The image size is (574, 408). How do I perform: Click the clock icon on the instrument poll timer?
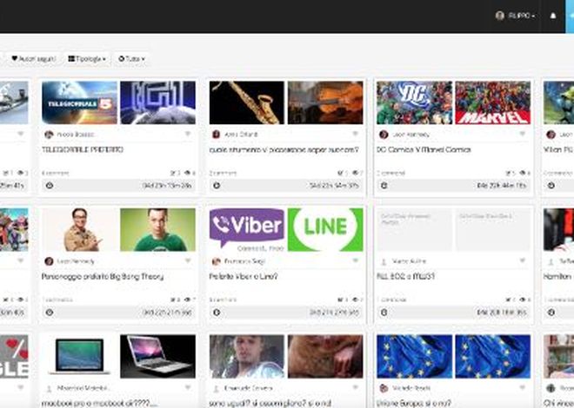[217, 186]
